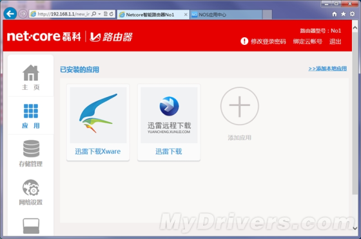Open the browser home page icon
Screen dimensions: 361x239
click(335, 14)
